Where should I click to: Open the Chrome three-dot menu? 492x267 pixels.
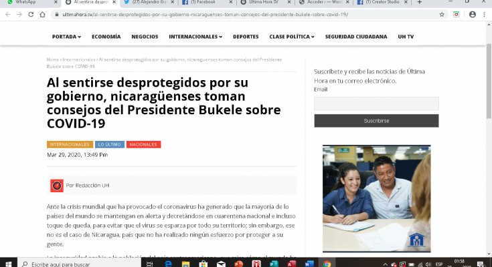point(484,15)
